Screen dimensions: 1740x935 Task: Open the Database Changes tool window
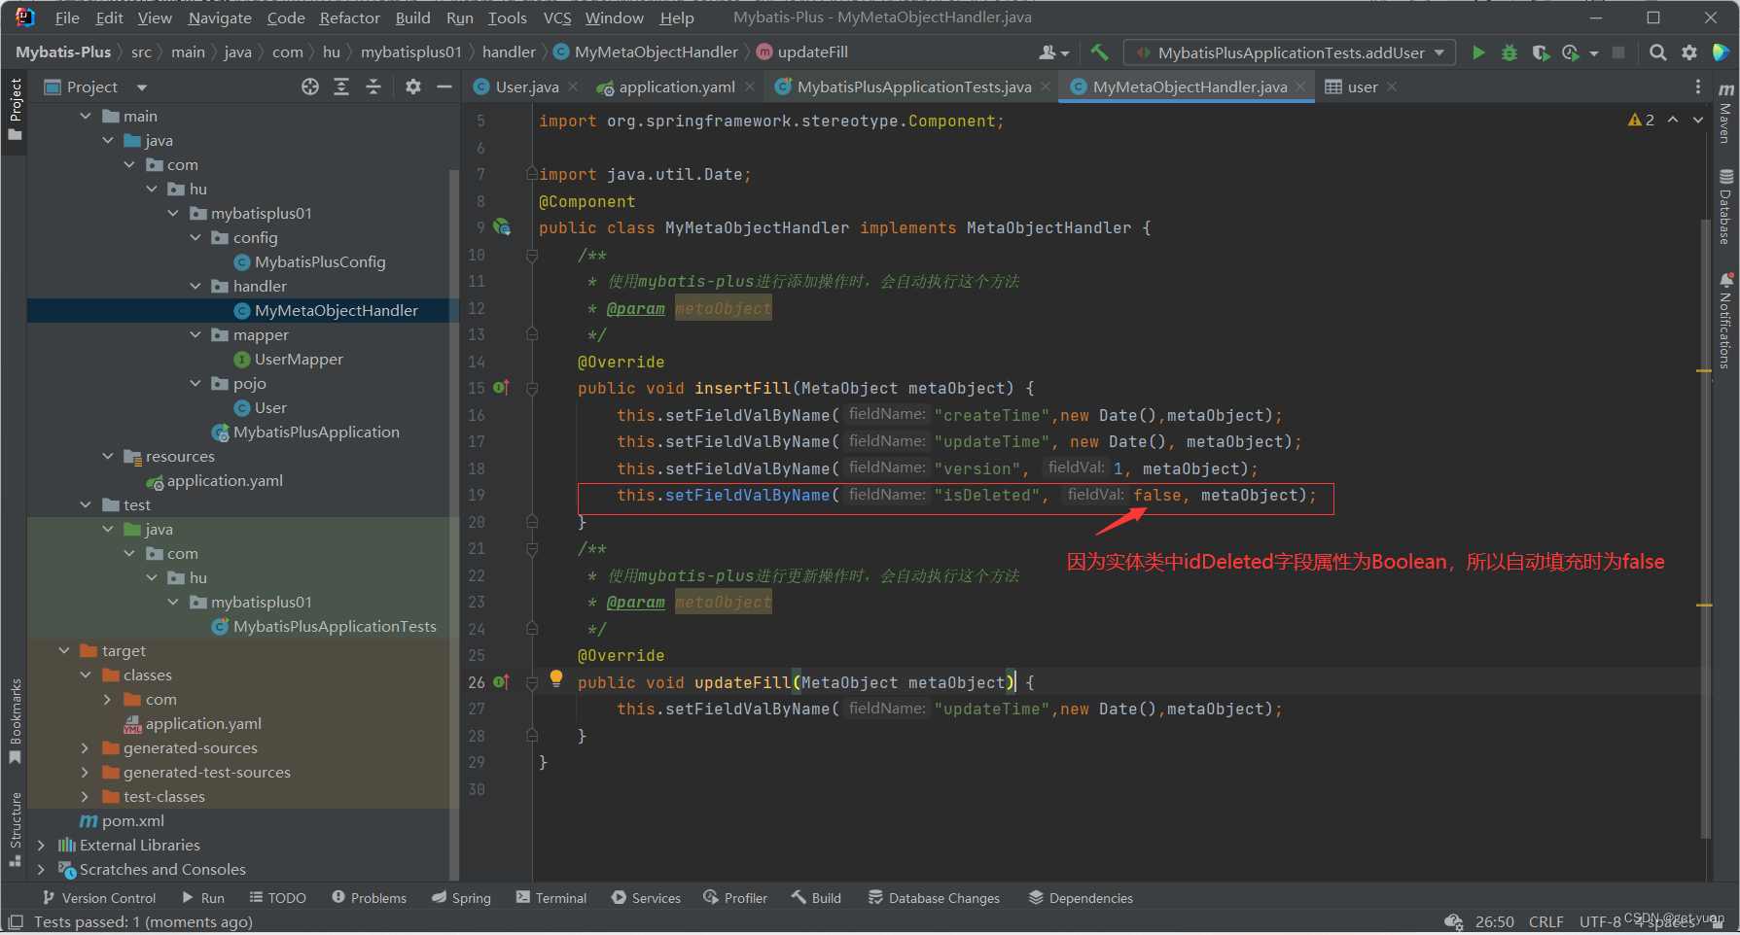[x=934, y=898]
